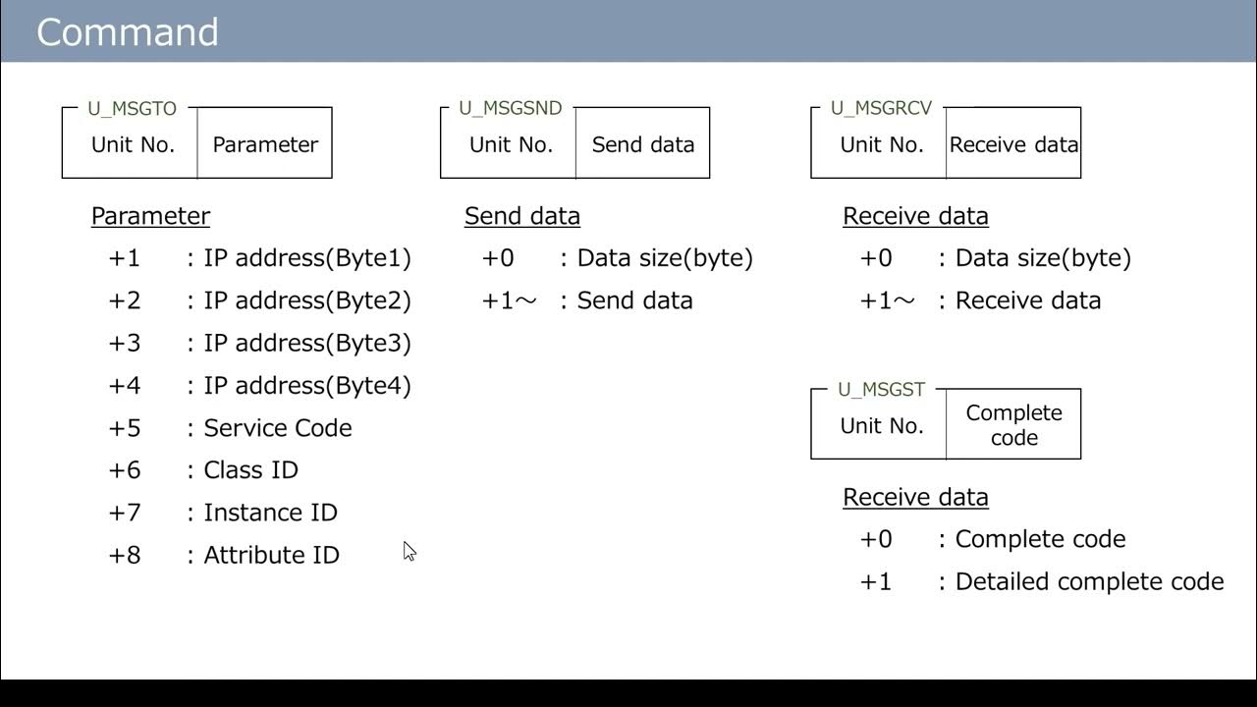The image size is (1257, 707).
Task: Click the Class ID parameter line
Action: click(250, 470)
